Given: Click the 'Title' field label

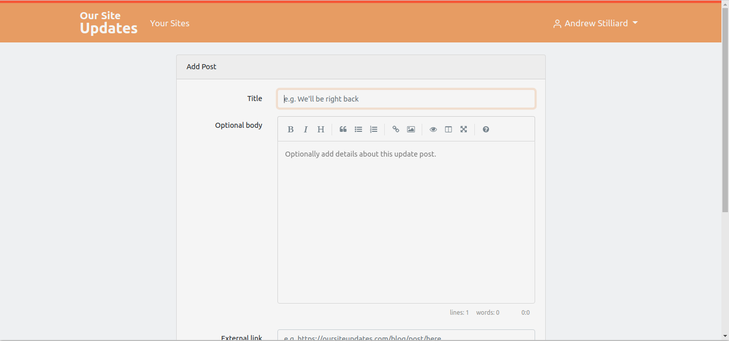Looking at the screenshot, I should (x=255, y=99).
